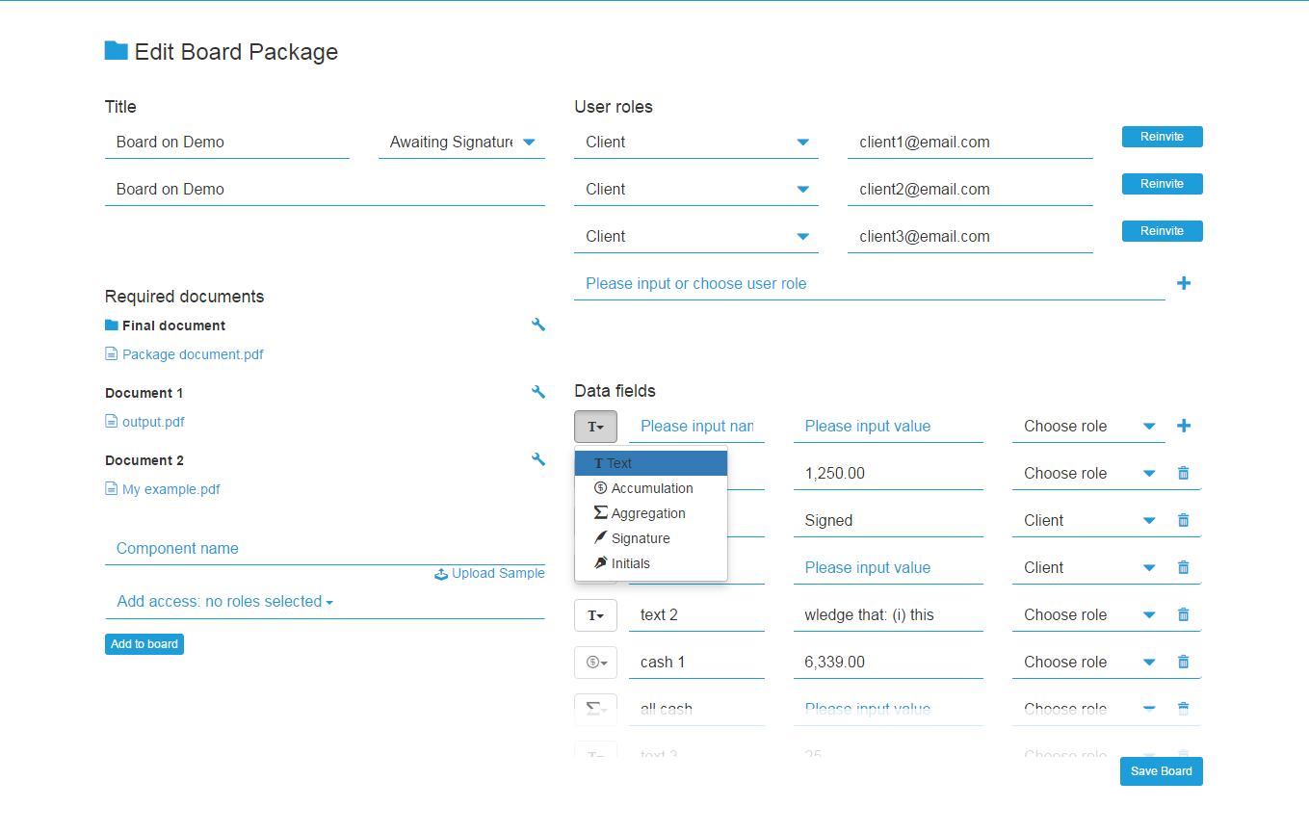The image size is (1309, 833).
Task: Choose Initials in the field type menu
Action: click(x=631, y=562)
